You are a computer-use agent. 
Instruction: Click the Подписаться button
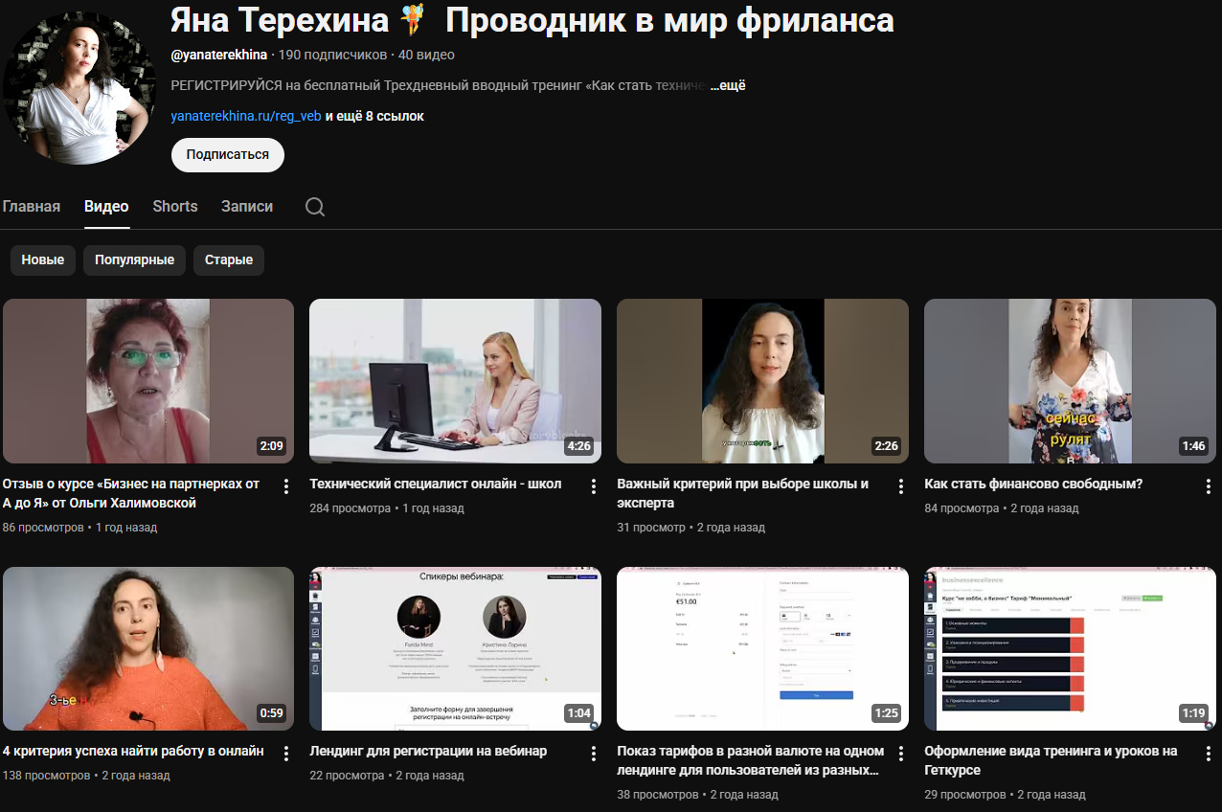pyautogui.click(x=228, y=154)
